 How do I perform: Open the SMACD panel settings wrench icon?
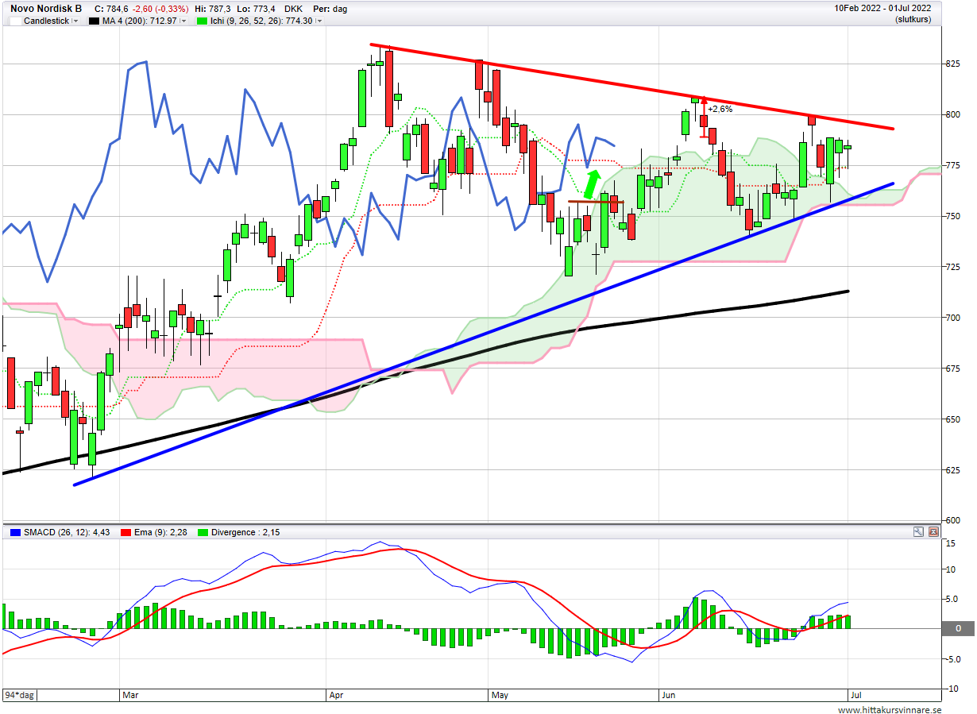coord(919,532)
